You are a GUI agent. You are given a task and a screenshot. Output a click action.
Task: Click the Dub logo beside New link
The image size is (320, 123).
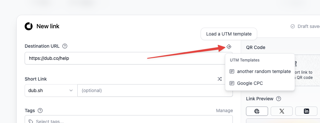[29, 26]
